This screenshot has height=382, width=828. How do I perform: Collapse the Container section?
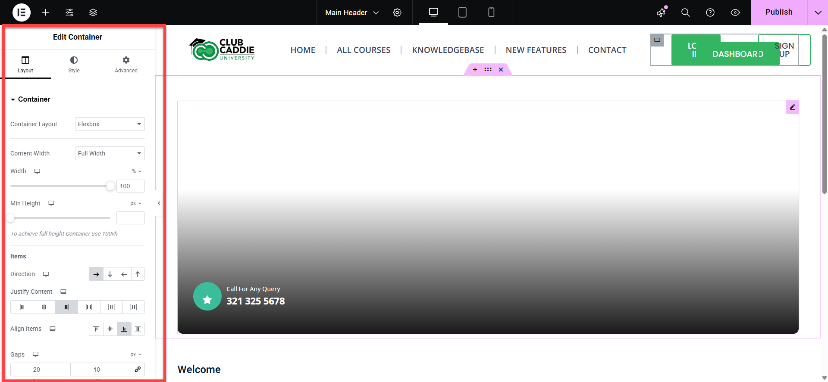point(30,99)
